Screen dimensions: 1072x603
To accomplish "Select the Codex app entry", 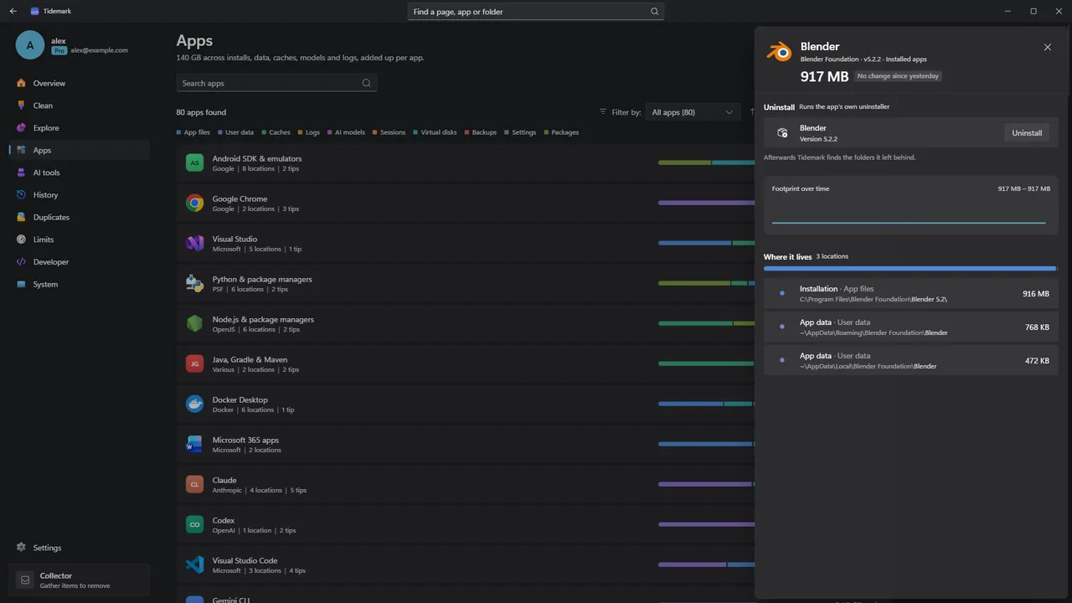I will (465, 524).
